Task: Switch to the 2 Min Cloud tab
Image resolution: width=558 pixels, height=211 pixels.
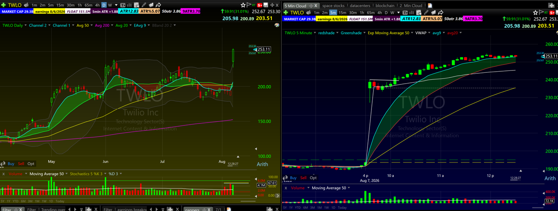Action: tap(411, 6)
